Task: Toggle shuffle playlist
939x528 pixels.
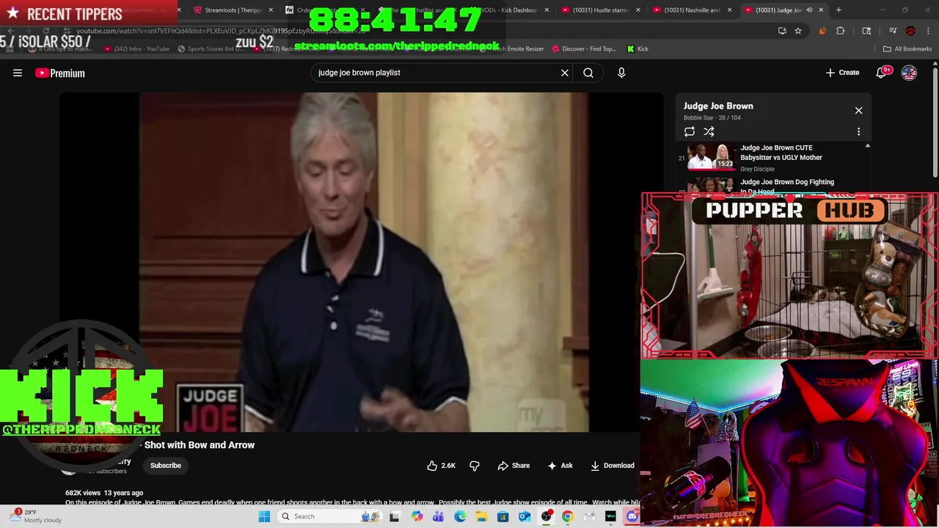Action: 709,132
